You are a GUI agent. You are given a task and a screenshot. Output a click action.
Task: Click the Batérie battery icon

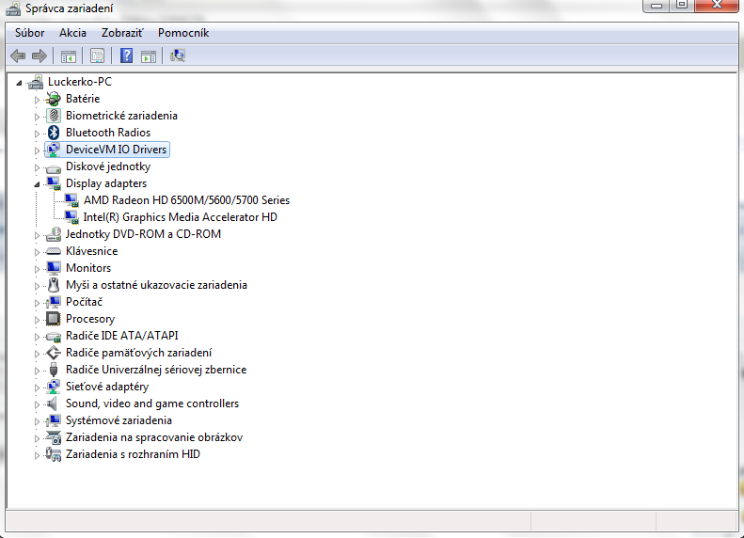point(54,99)
